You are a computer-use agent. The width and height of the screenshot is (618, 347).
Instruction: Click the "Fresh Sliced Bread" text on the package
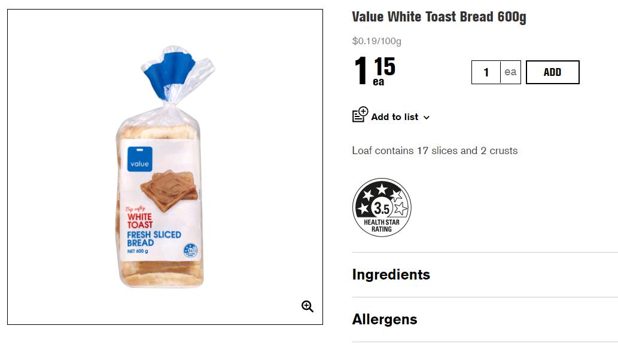(x=153, y=239)
